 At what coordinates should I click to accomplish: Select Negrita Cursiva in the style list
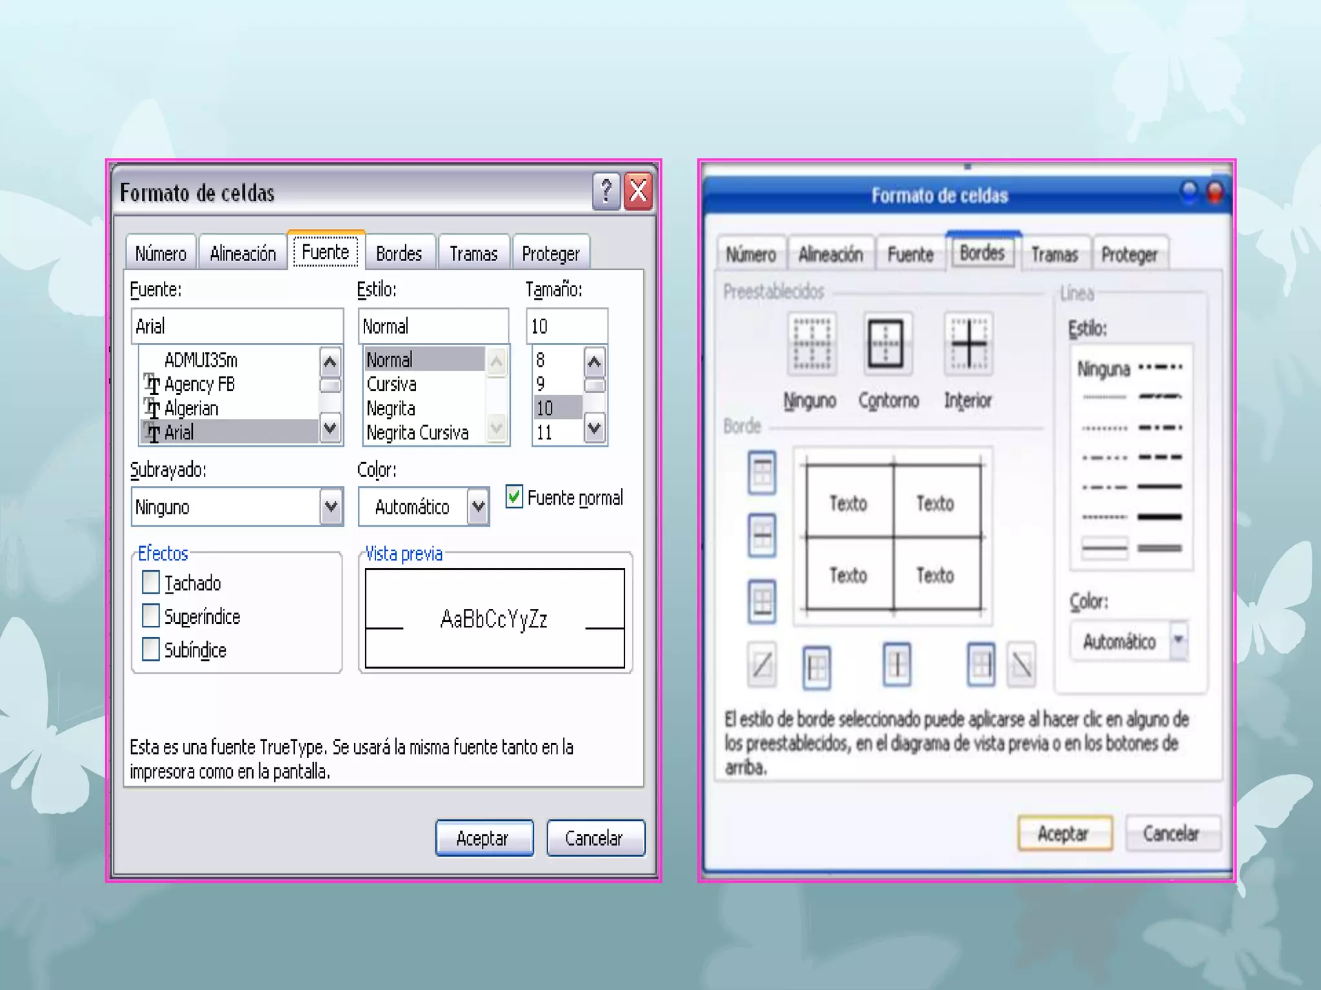[x=424, y=432]
